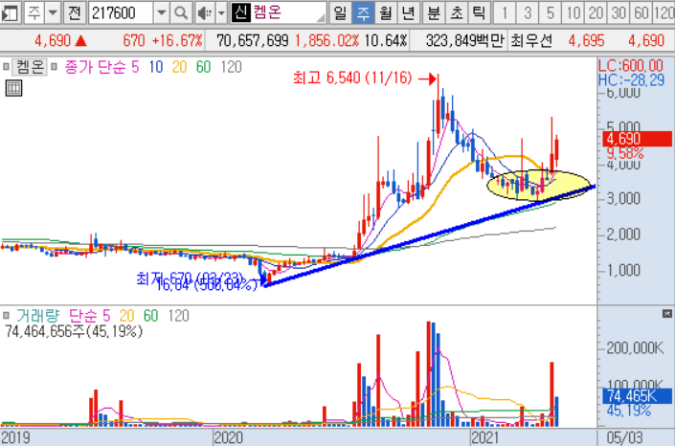Click the square marker before 종가 단순
The width and height of the screenshot is (675, 446).
(54, 67)
